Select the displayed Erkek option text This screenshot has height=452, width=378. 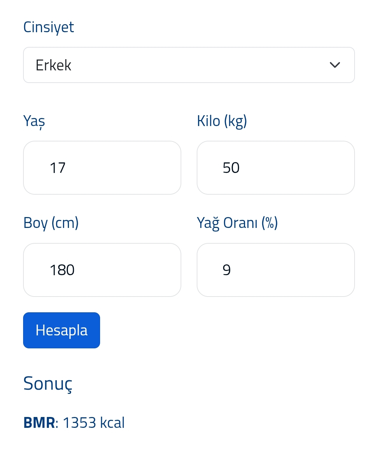54,65
